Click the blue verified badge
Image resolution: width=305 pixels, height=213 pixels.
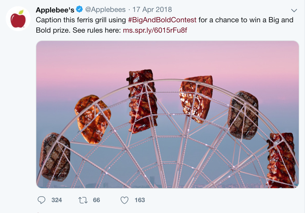tap(79, 9)
